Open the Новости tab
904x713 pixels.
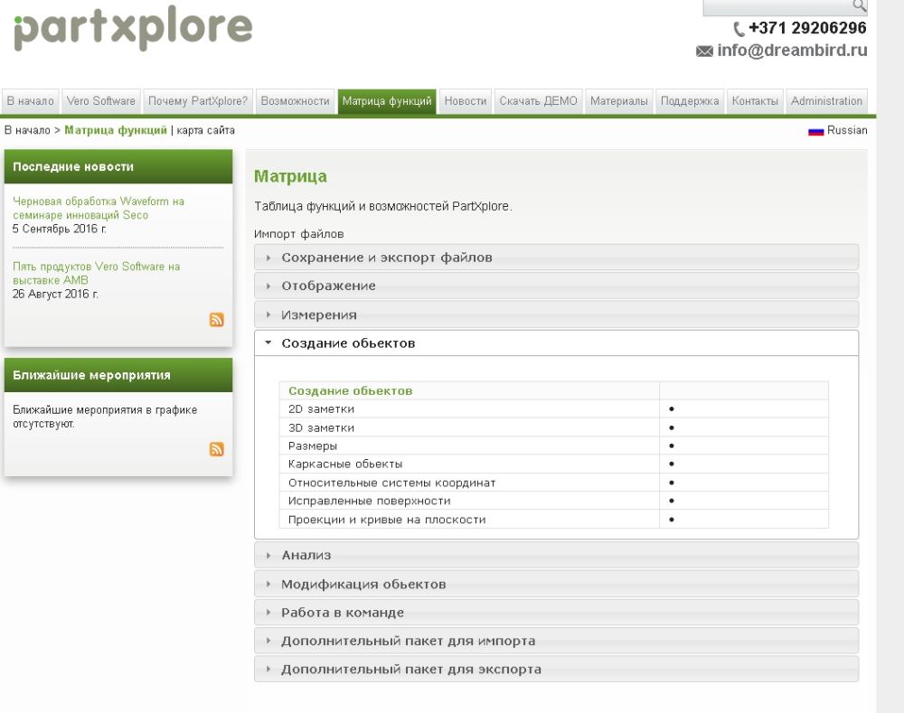click(x=466, y=101)
